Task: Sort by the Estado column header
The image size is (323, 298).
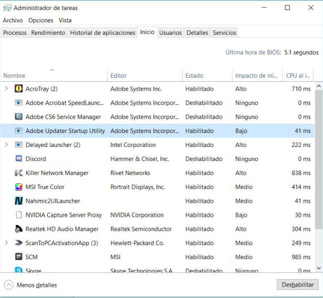Action: pos(207,75)
